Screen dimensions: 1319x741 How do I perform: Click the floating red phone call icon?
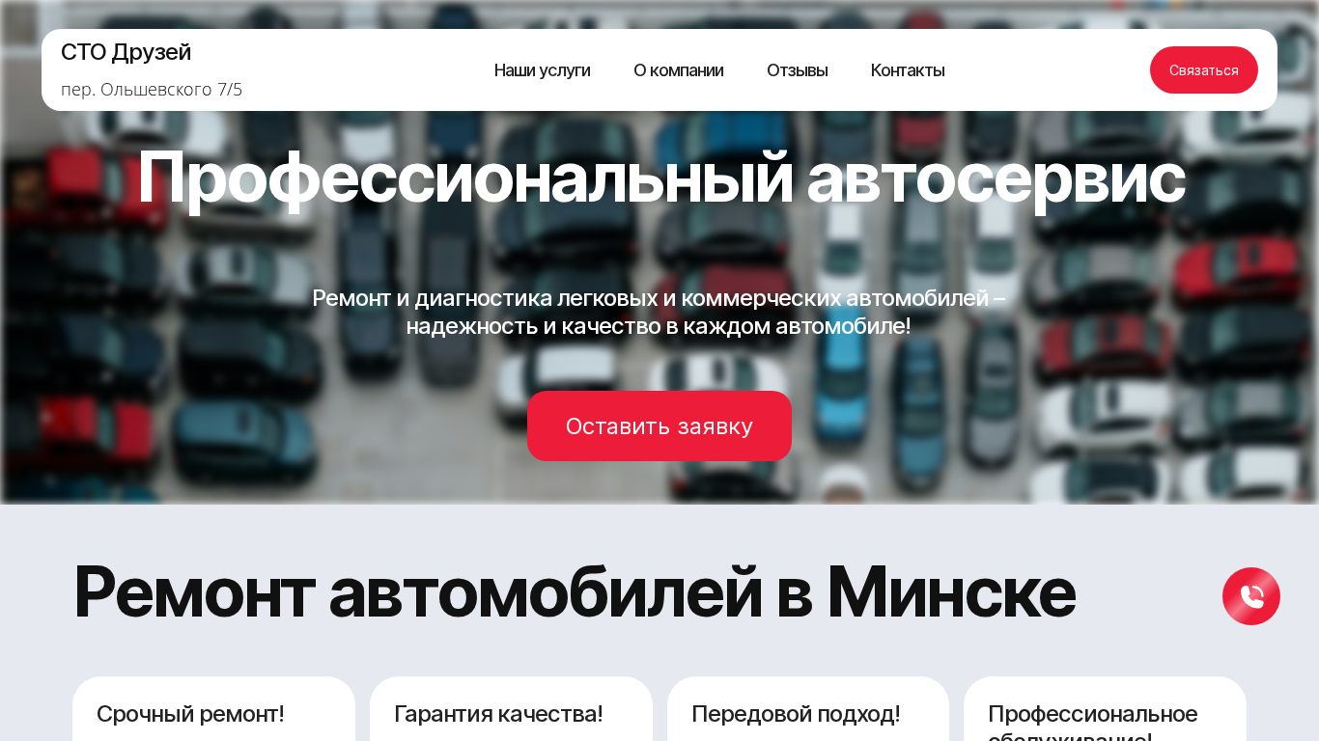click(1250, 596)
